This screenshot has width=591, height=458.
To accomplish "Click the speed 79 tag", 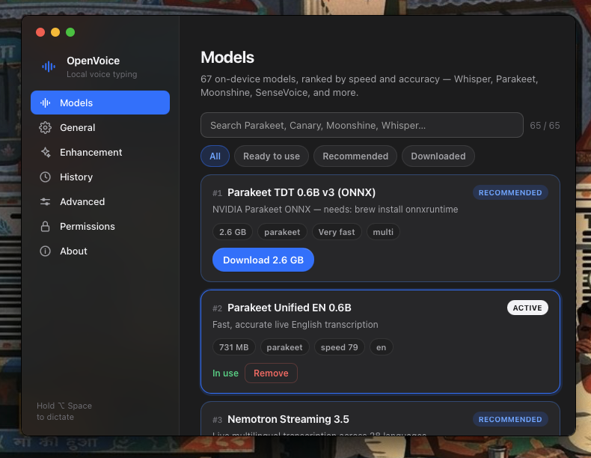I will point(339,347).
